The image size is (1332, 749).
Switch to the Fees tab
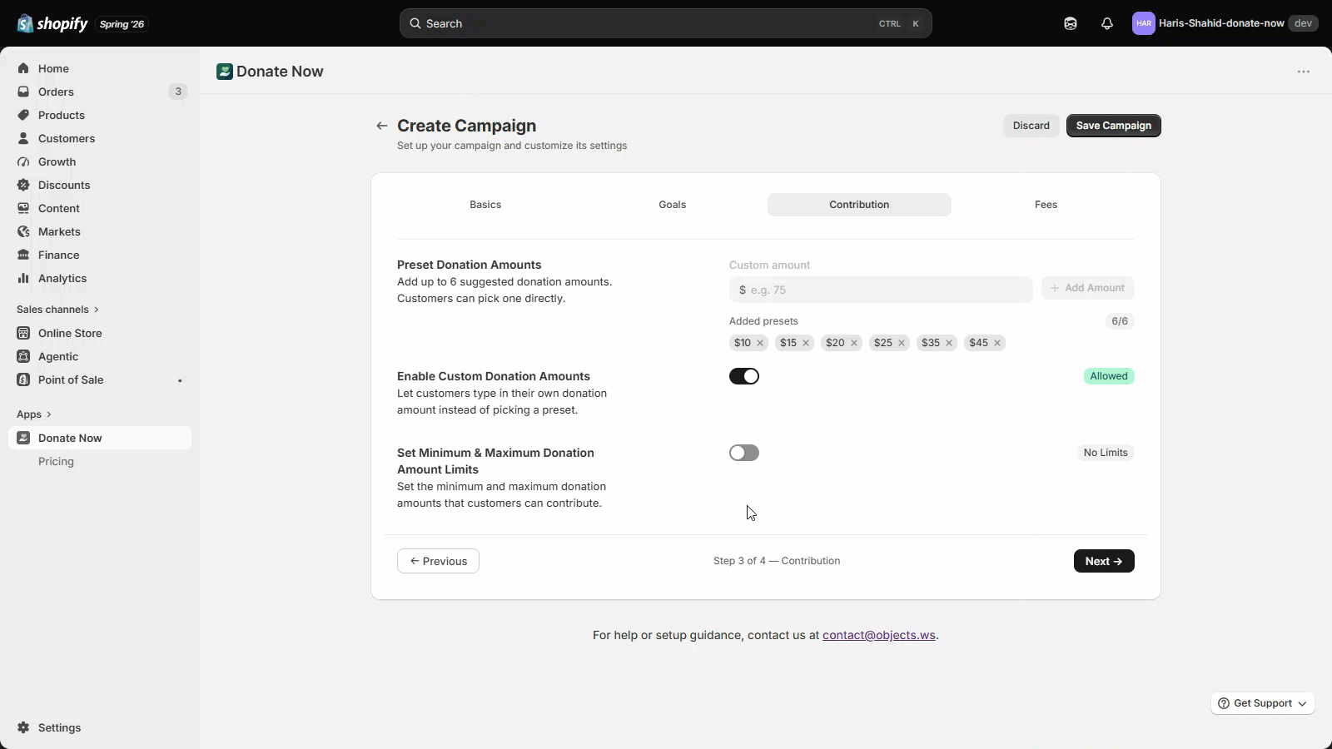click(1046, 205)
